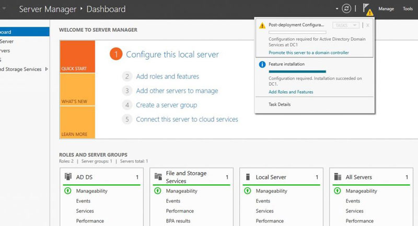This screenshot has height=226, width=418.
Task: Open Events under AD DS tile
Action: [83, 201]
